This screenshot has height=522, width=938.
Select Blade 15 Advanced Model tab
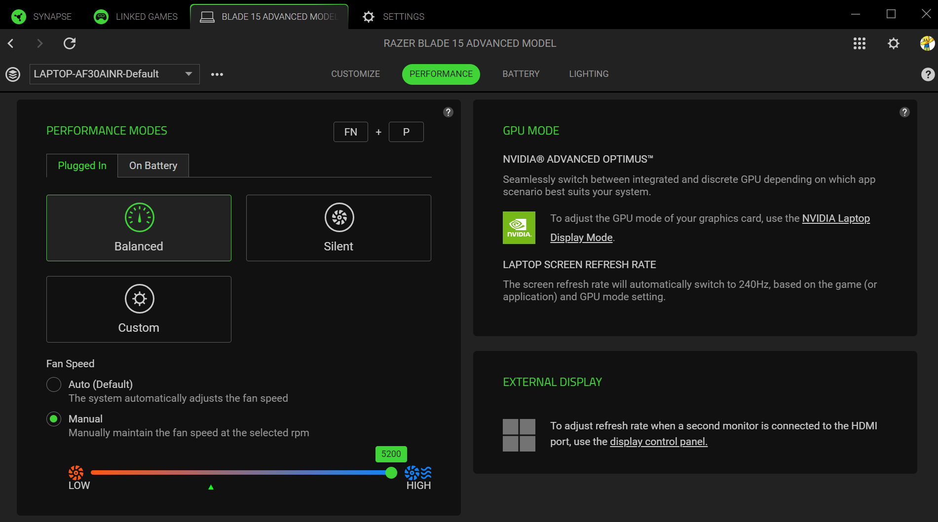269,17
